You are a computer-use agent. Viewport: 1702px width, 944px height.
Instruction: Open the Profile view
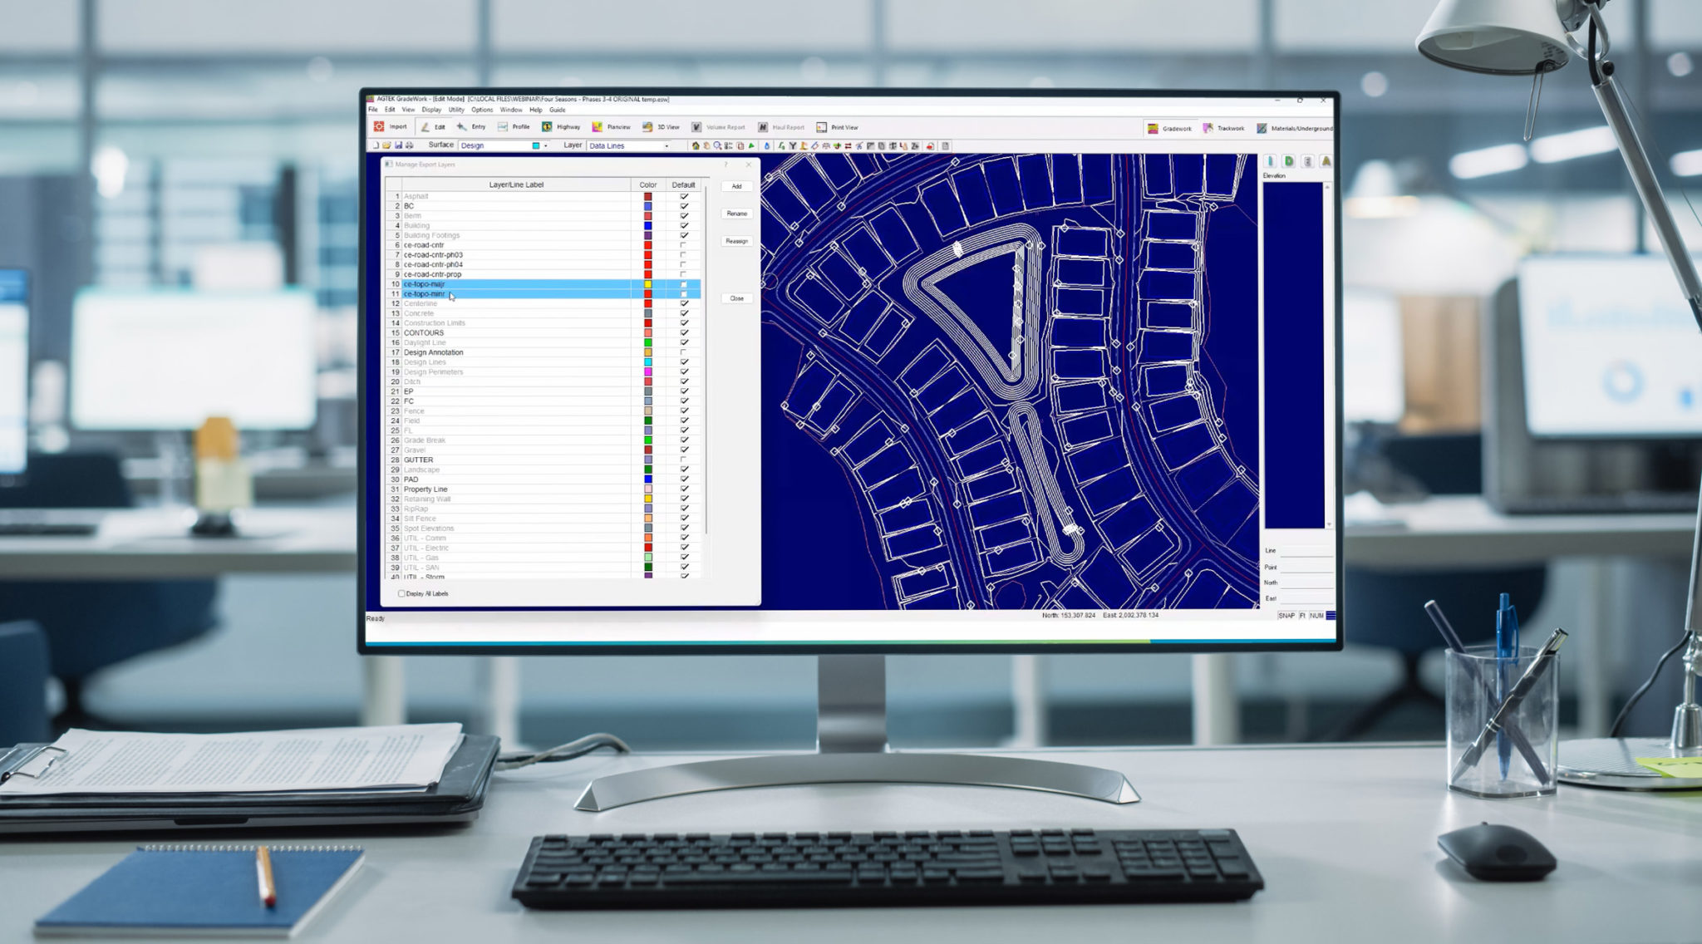pyautogui.click(x=514, y=126)
